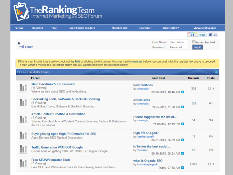Go to last post arrow for what is Organic SEO

click(x=182, y=168)
